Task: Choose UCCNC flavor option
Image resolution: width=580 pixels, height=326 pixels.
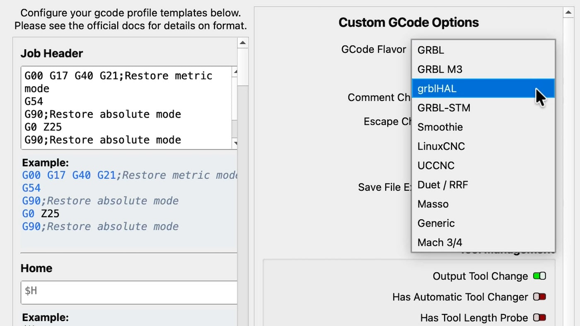Action: (483, 165)
